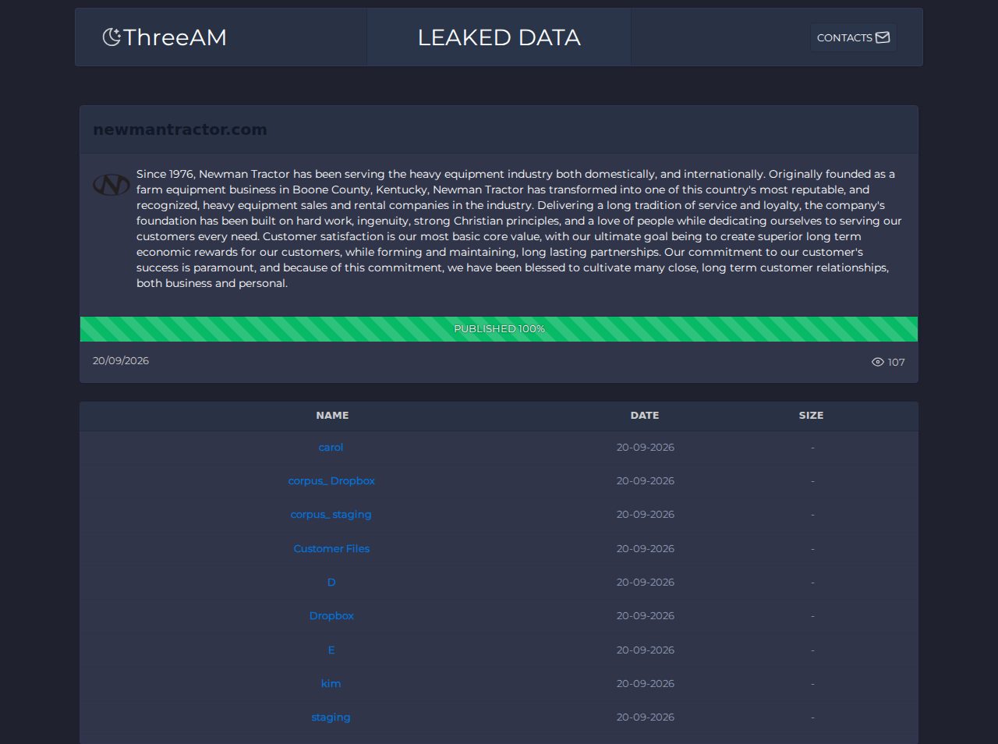Select the LEAKED DATA tab
Viewport: 998px width, 744px height.
(499, 37)
